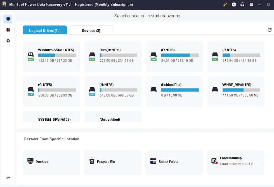Choose the Data (D: NTFS) drive
Viewport: 274px width, 187px height.
113,57
